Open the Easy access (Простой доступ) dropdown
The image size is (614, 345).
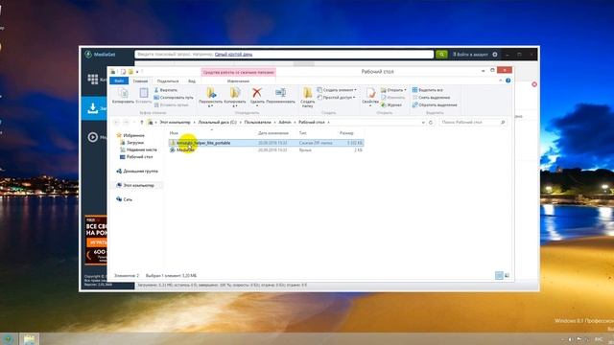point(337,98)
